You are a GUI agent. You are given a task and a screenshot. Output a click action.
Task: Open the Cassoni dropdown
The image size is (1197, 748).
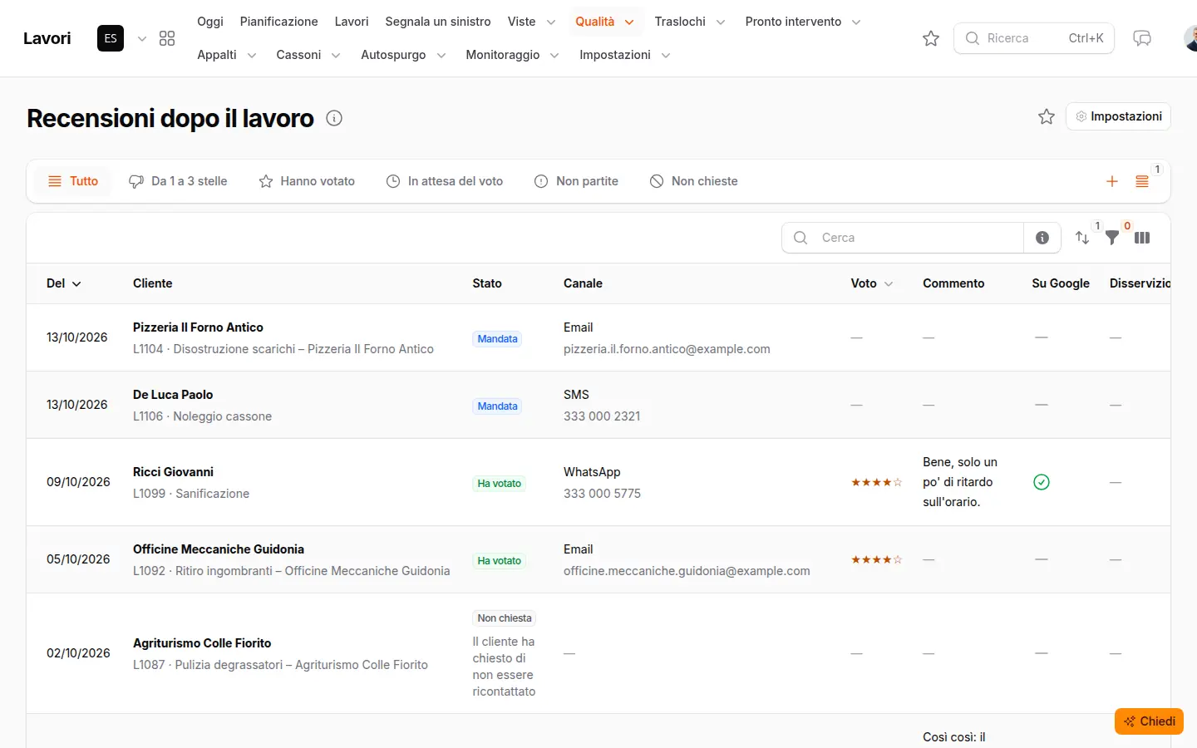[308, 55]
